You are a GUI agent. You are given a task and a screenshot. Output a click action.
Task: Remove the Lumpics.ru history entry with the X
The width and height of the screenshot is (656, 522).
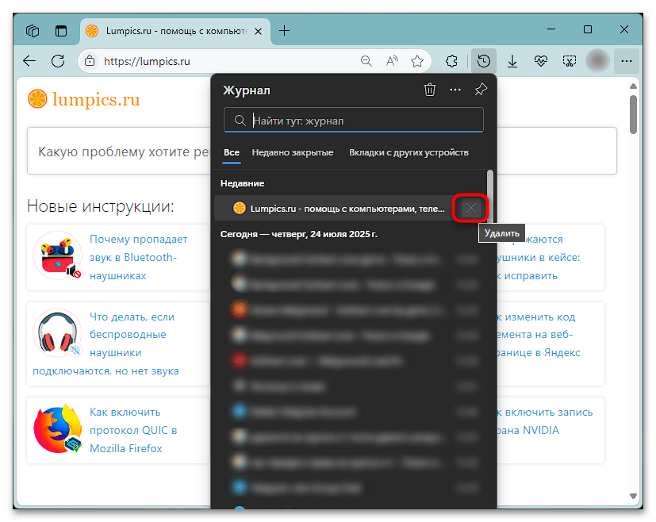[x=471, y=209]
